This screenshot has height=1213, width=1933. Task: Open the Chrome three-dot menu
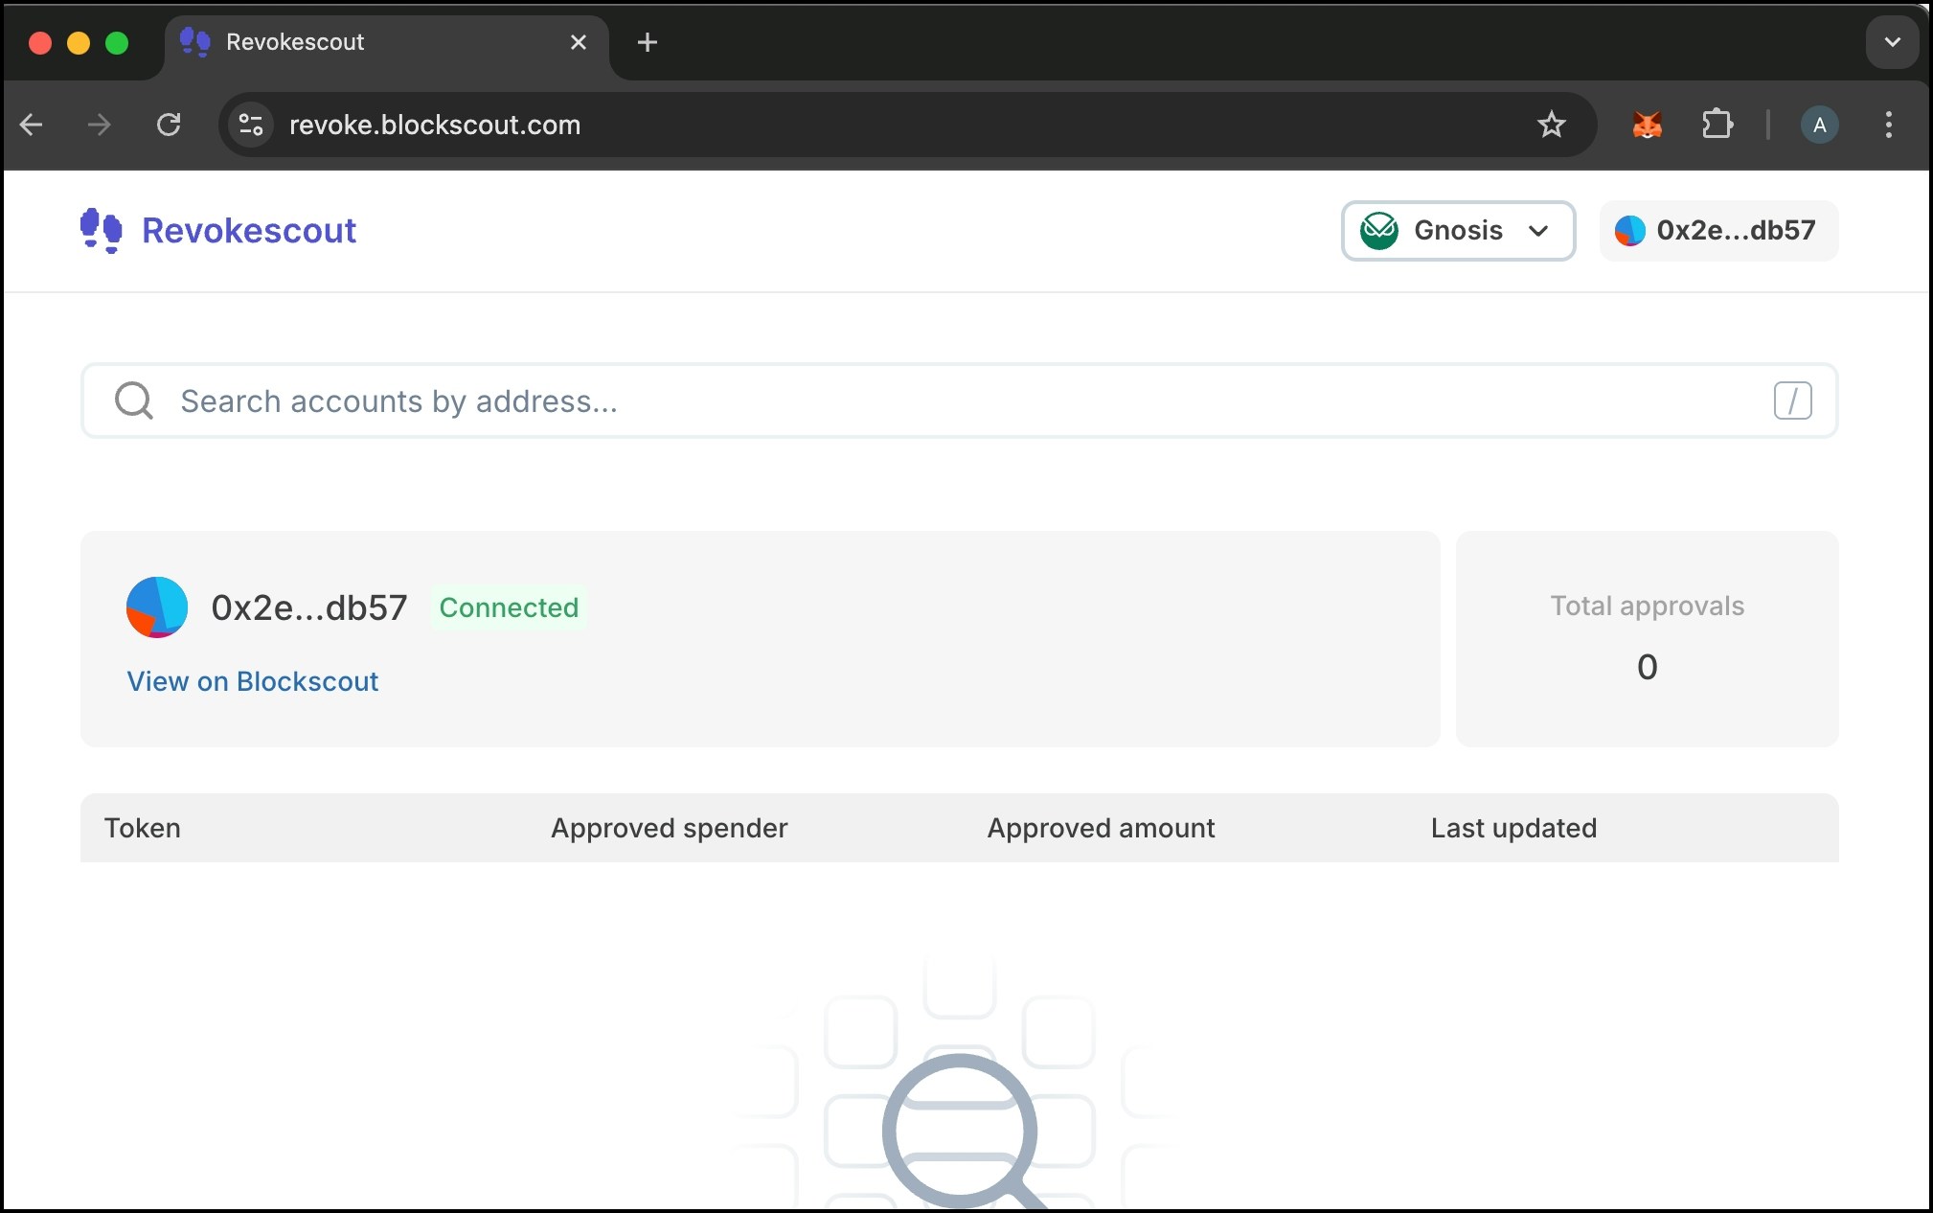point(1888,125)
